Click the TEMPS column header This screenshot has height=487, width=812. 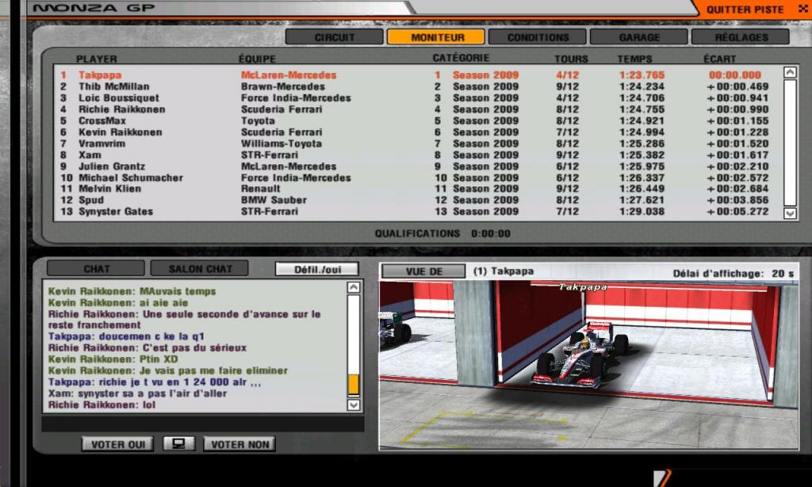tap(634, 59)
